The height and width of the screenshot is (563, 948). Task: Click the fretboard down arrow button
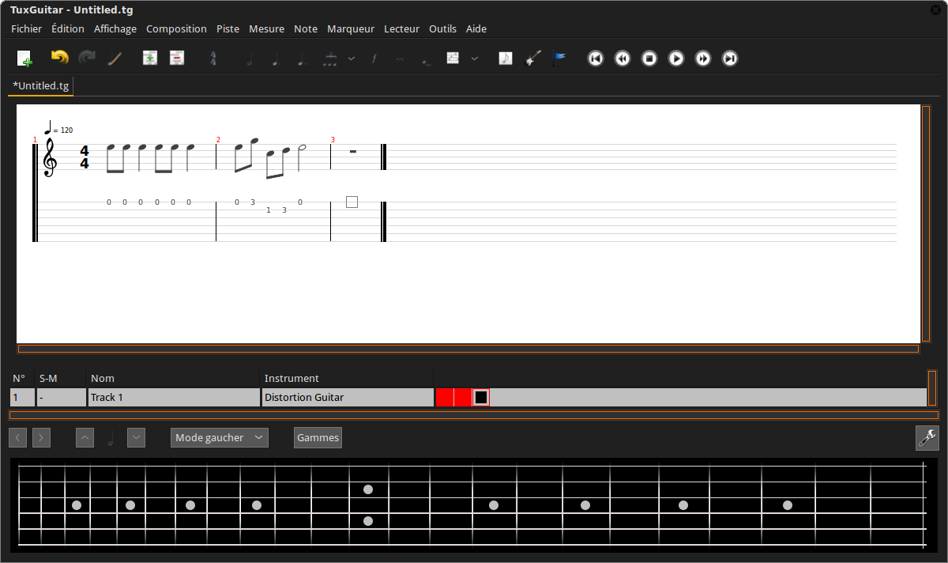point(137,437)
